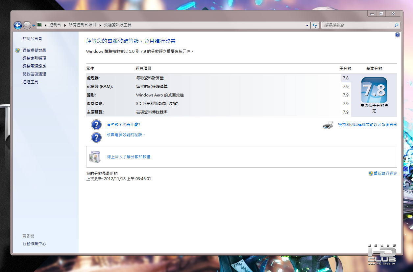Select 調整視覺效果 in the sidebar
This screenshot has width=413, height=272.
coord(34,51)
